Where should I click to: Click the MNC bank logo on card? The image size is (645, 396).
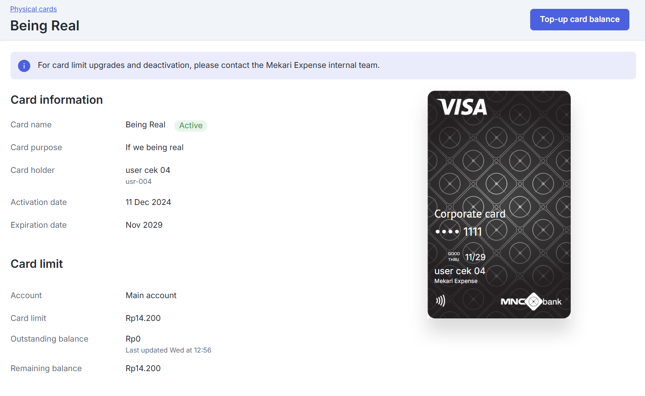pos(531,302)
